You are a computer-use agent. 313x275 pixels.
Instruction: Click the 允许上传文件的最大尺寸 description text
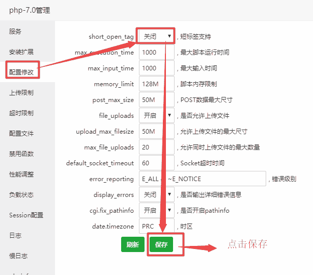coord(214,132)
